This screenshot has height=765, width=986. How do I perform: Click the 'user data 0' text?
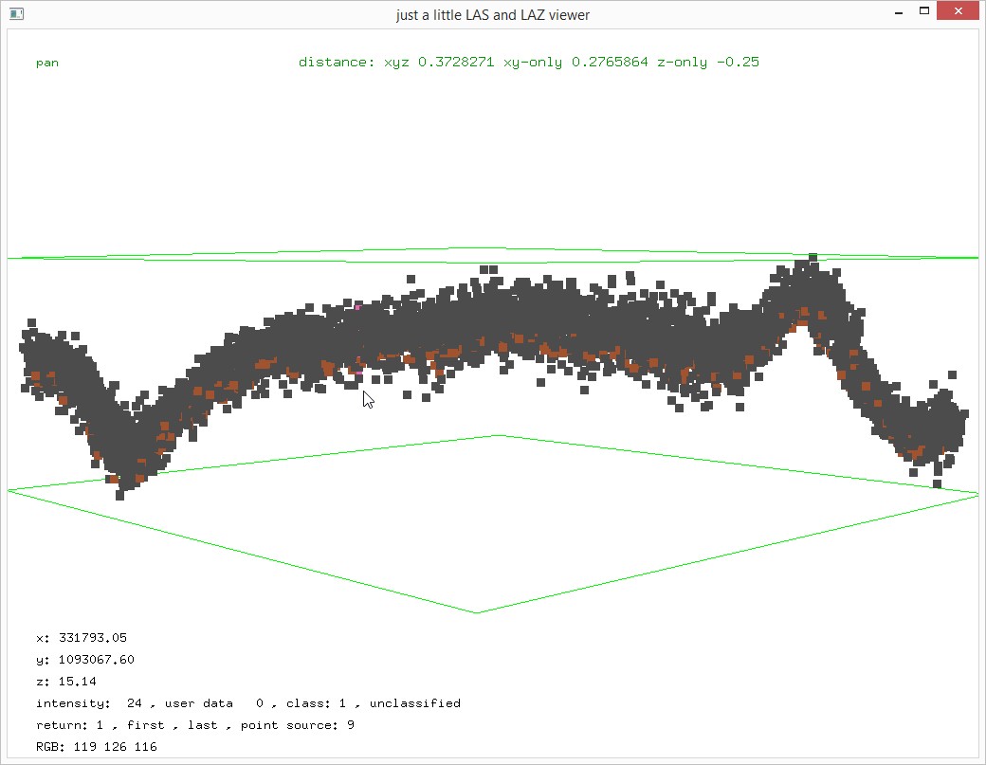tap(214, 703)
